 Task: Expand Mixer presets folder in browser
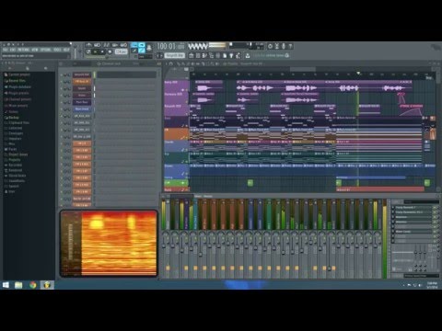click(16, 106)
